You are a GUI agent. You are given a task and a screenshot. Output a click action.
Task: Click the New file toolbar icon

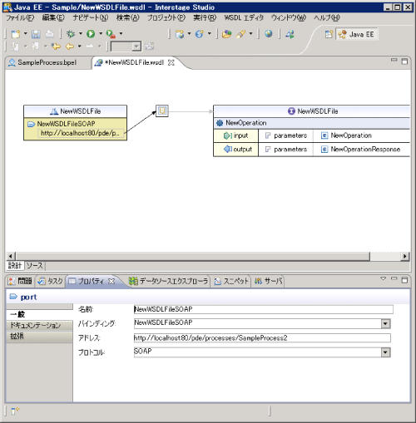pos(16,34)
